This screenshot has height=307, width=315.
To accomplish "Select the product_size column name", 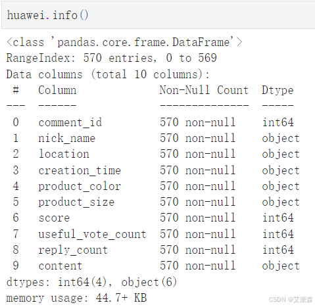I will 76,202.
